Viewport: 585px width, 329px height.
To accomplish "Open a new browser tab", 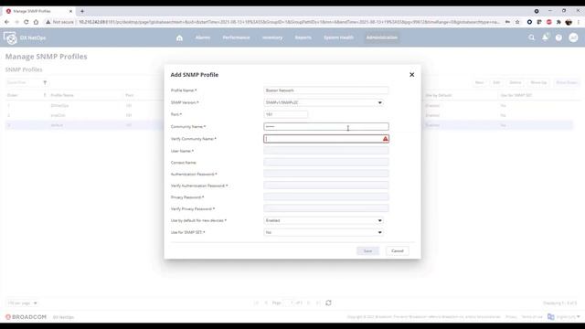I will (82, 11).
